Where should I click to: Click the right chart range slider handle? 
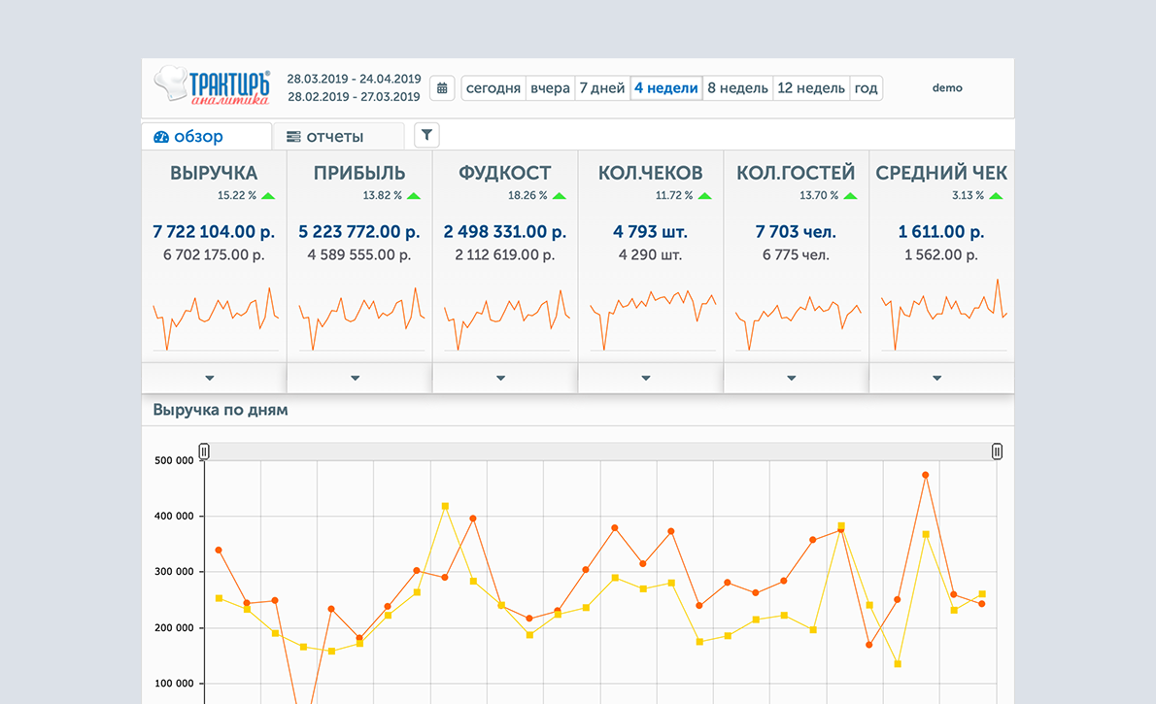tap(997, 452)
